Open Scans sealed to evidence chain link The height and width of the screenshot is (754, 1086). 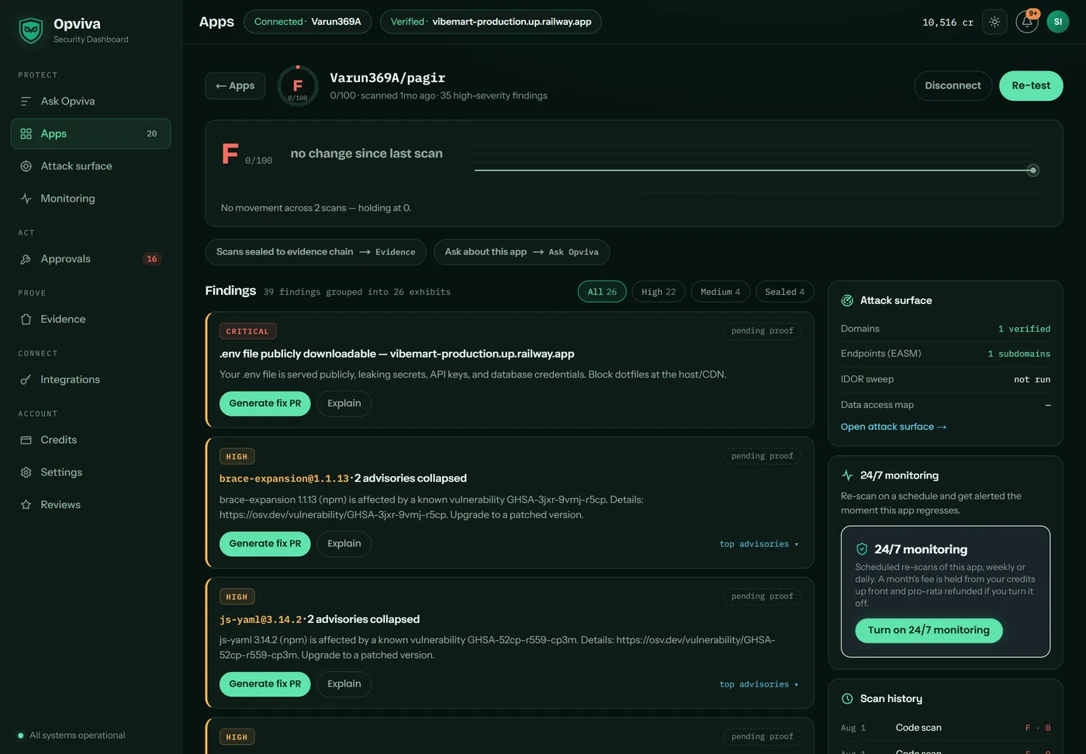[x=316, y=252]
